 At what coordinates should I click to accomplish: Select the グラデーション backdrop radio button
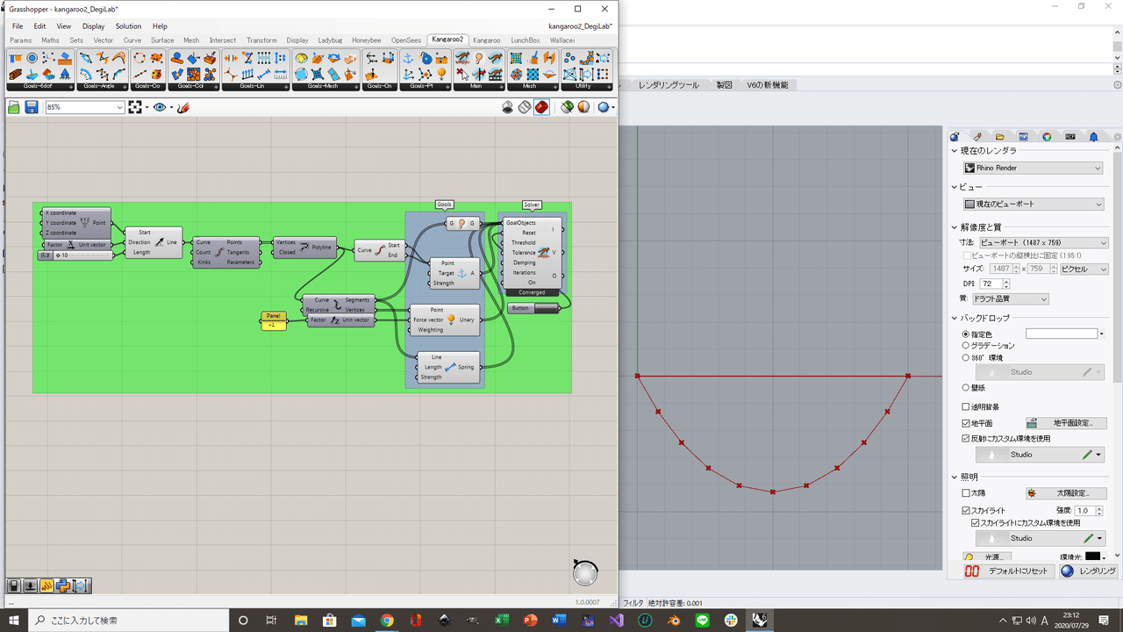pyautogui.click(x=966, y=346)
